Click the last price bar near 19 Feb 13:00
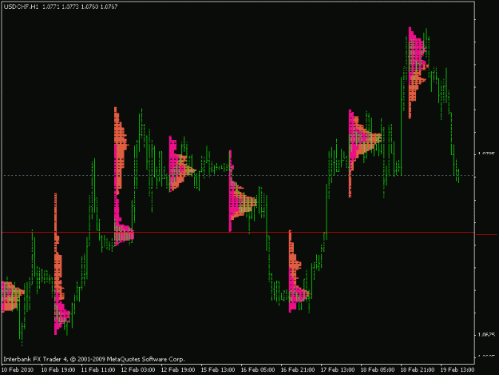This screenshot has width=499, height=375. [x=458, y=176]
